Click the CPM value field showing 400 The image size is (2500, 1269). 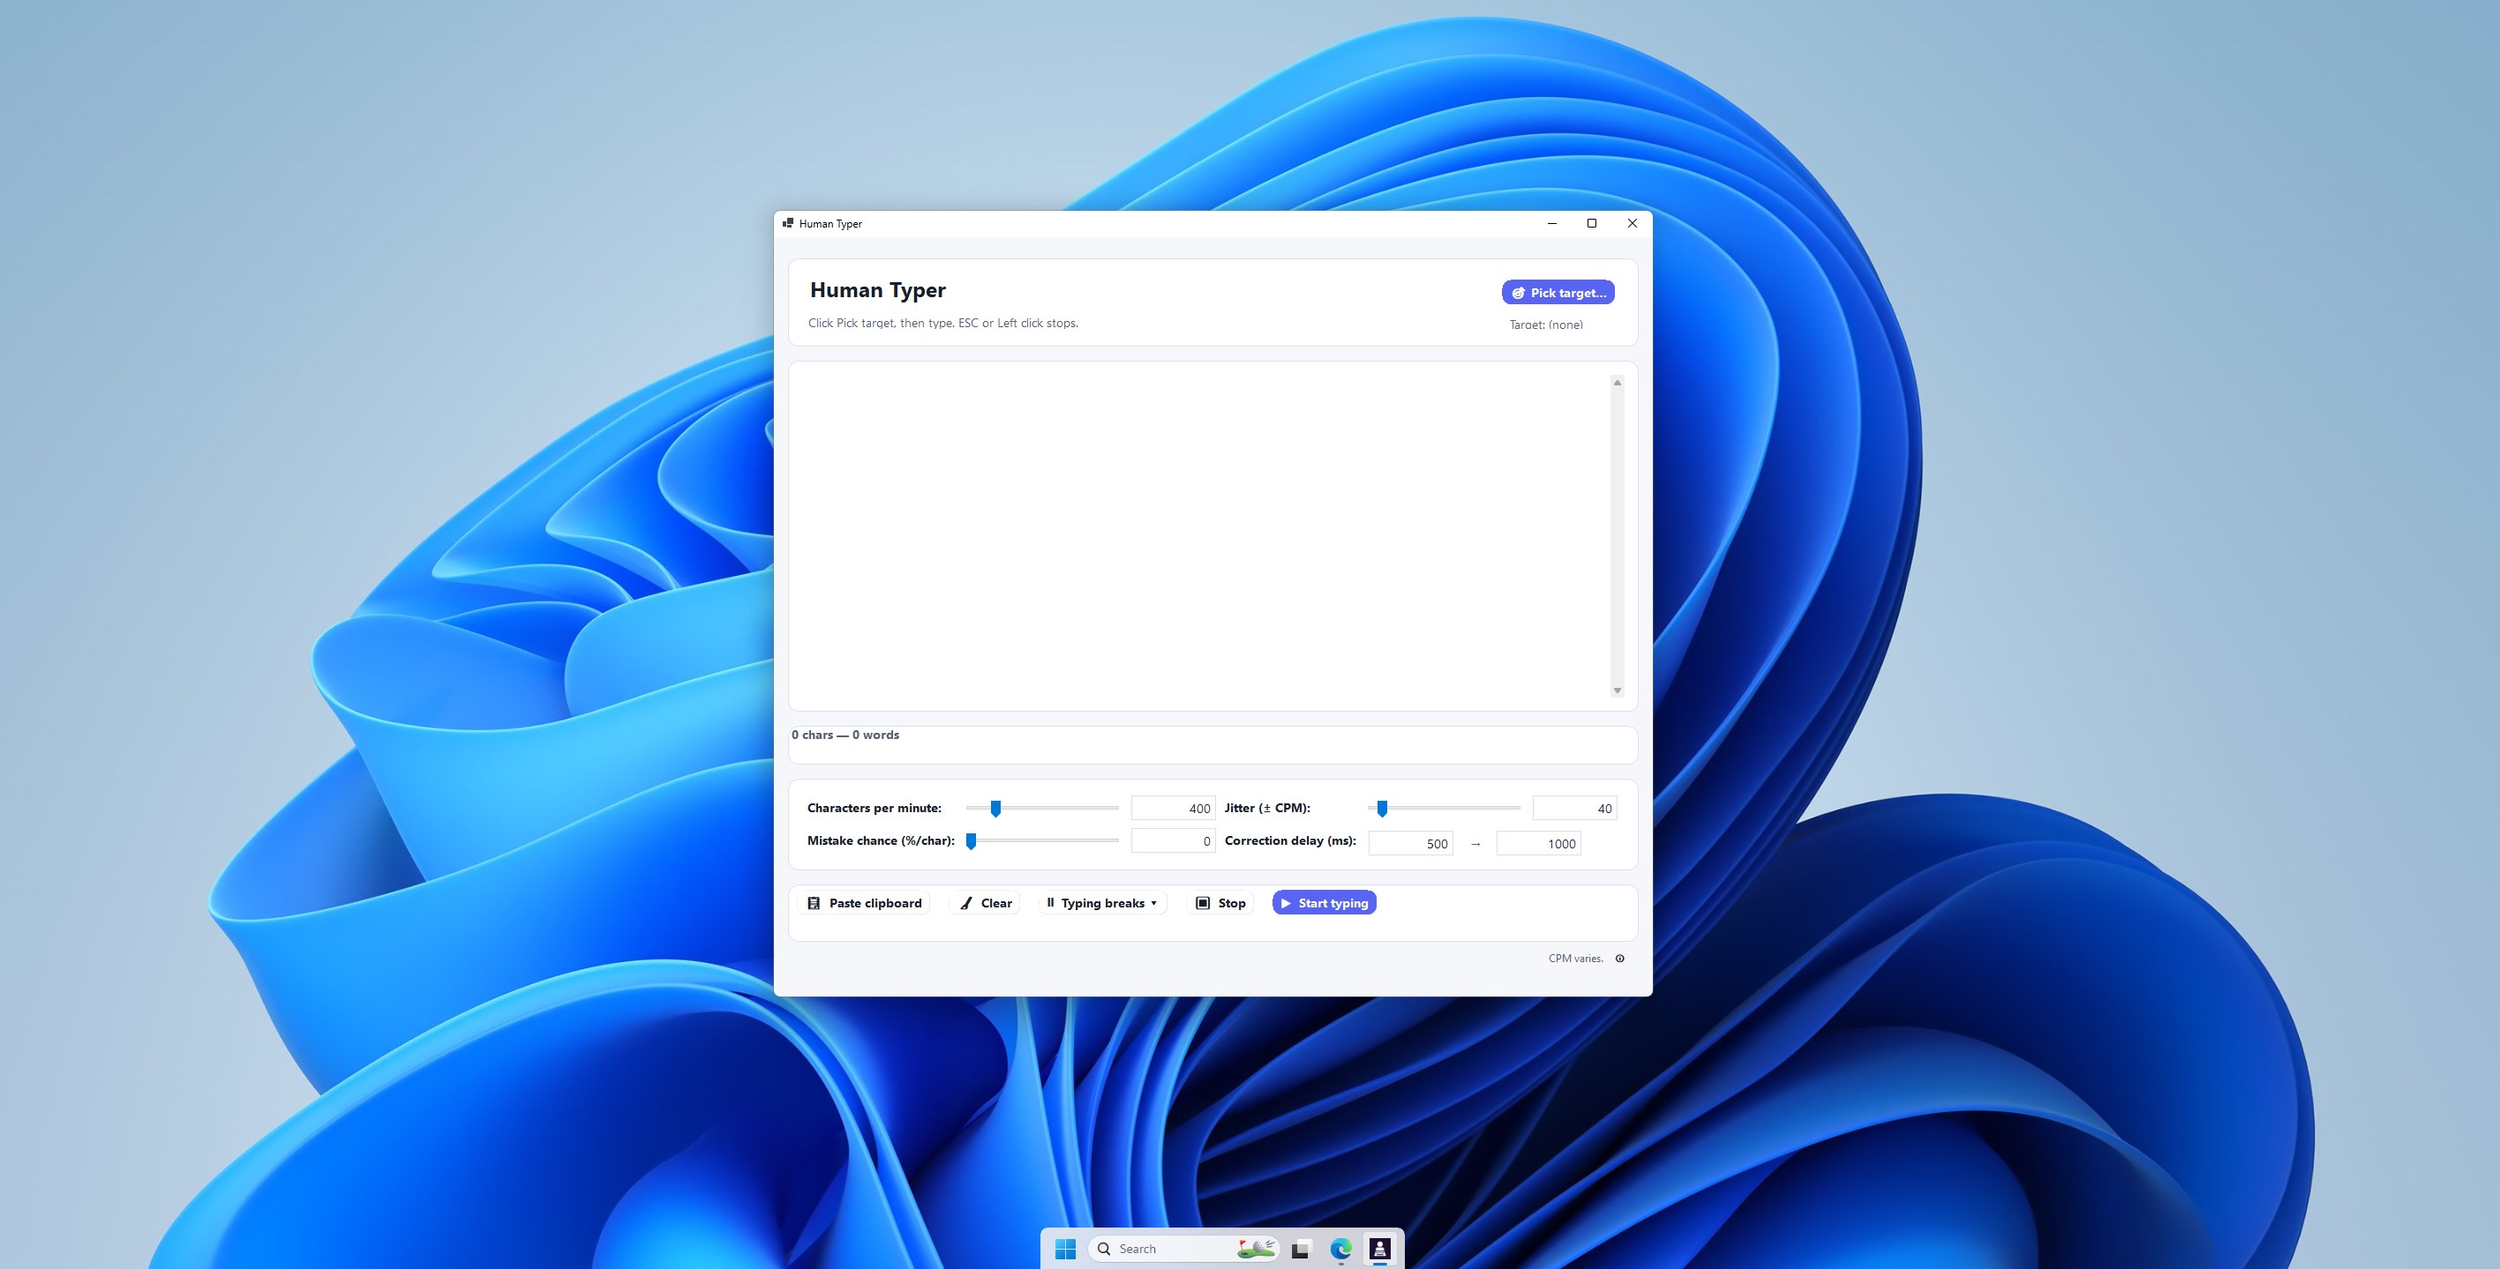click(x=1173, y=807)
